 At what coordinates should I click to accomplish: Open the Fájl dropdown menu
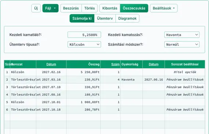tap(50, 8)
